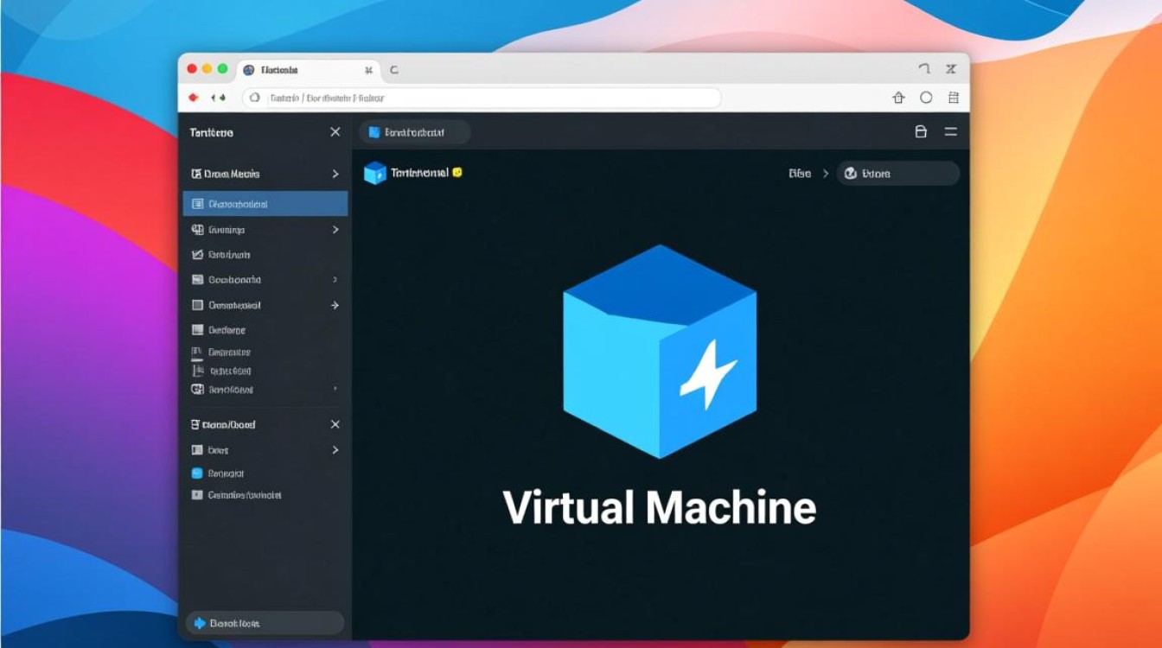
Task: Click the browser address bar field
Action: click(x=484, y=98)
